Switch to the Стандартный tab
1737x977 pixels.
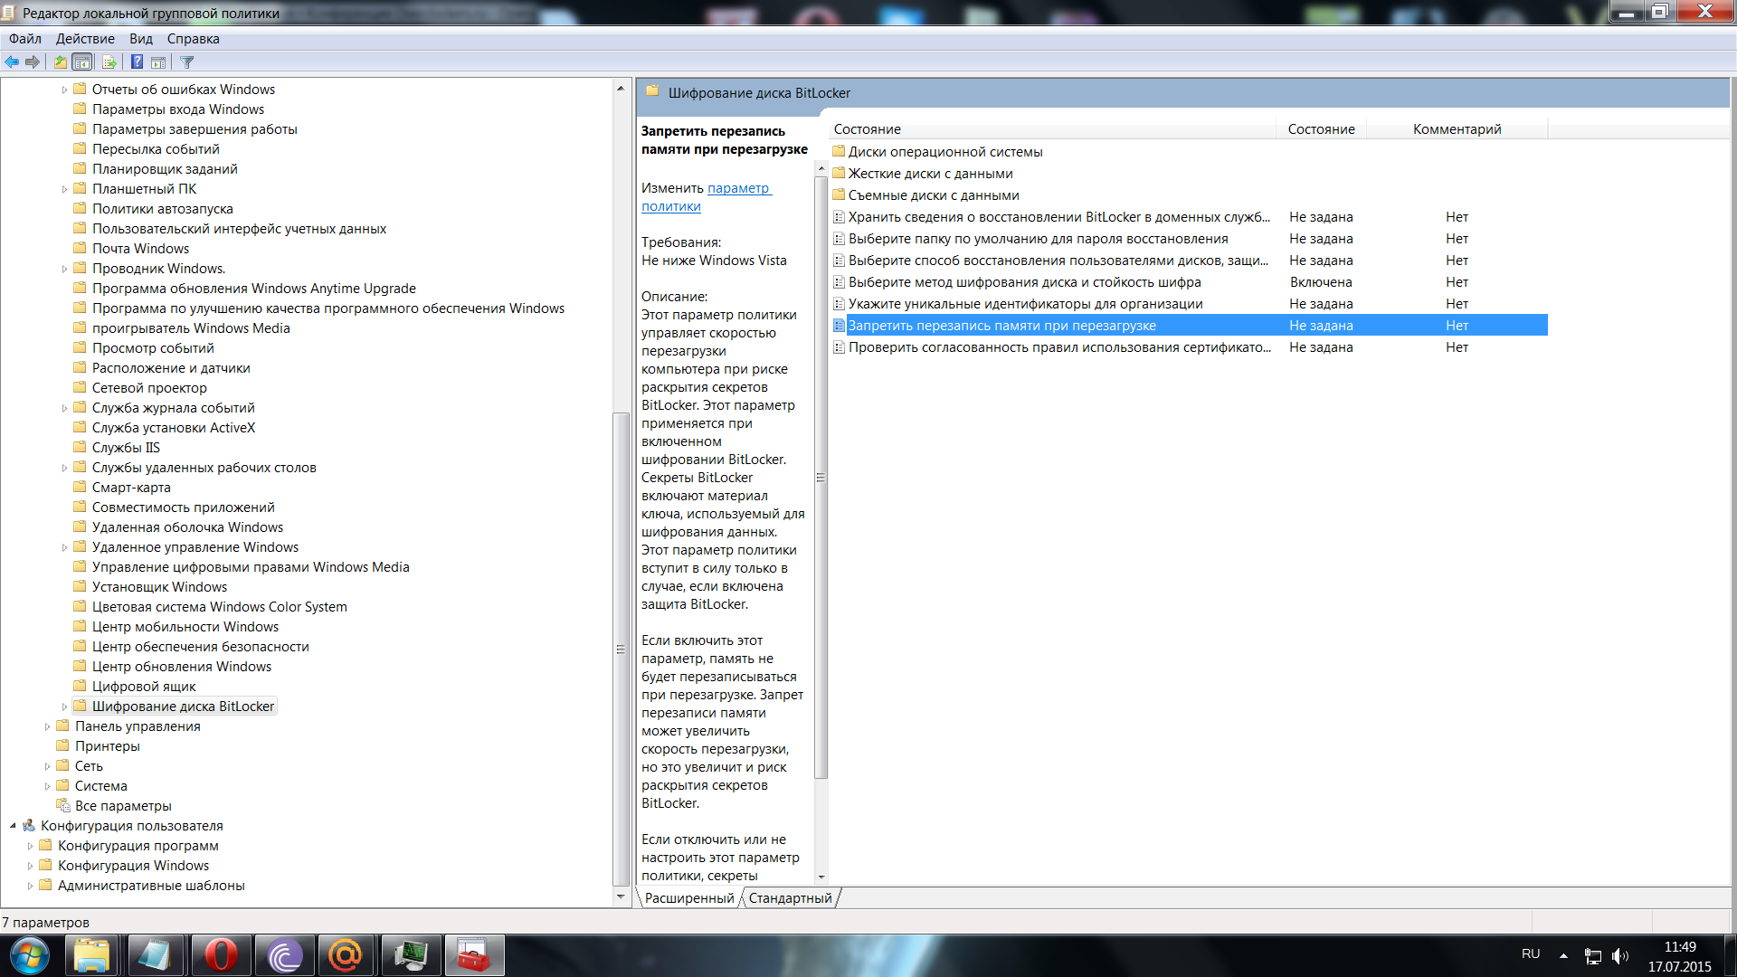tap(790, 898)
